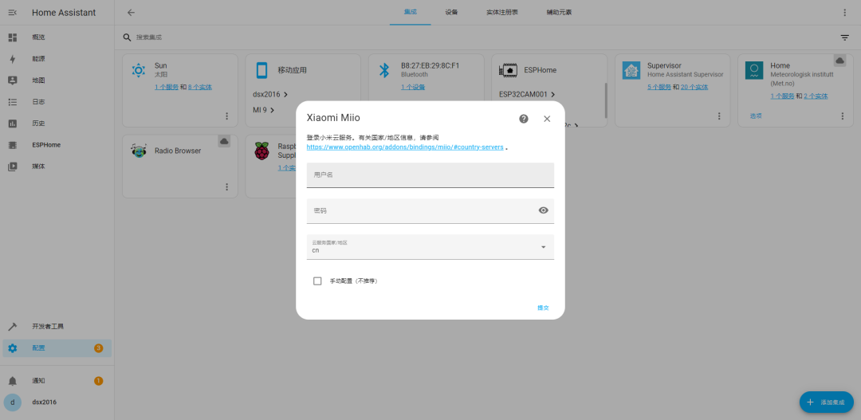Viewport: 861px width, 420px height.
Task: Click the Supervisor integration logo
Action: [631, 70]
